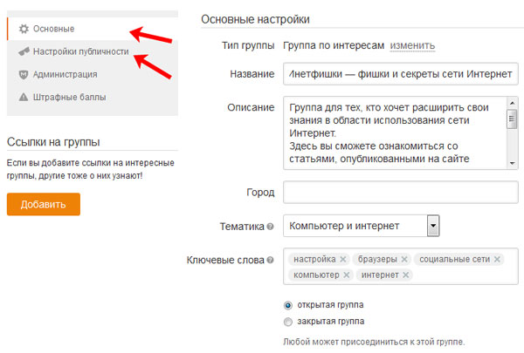Click the warning triangle icon for Штрафные баллы
This screenshot has width=524, height=353.
(x=24, y=97)
